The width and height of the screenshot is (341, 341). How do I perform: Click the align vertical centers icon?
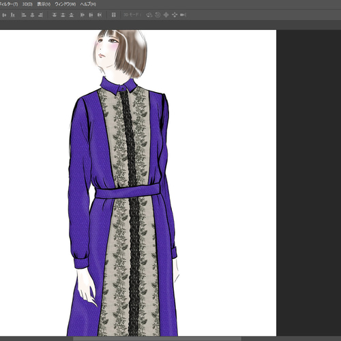(4, 15)
